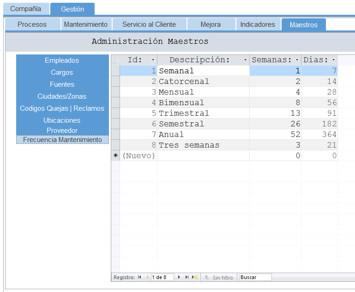The height and width of the screenshot is (292, 355).
Task: Open the Semanas column dropdown arrow
Action: coord(297,60)
